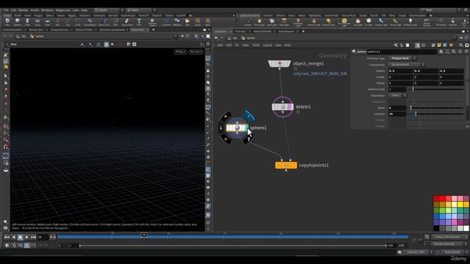This screenshot has width=470, height=264.
Task: Select the delete1 node
Action: tap(282, 107)
